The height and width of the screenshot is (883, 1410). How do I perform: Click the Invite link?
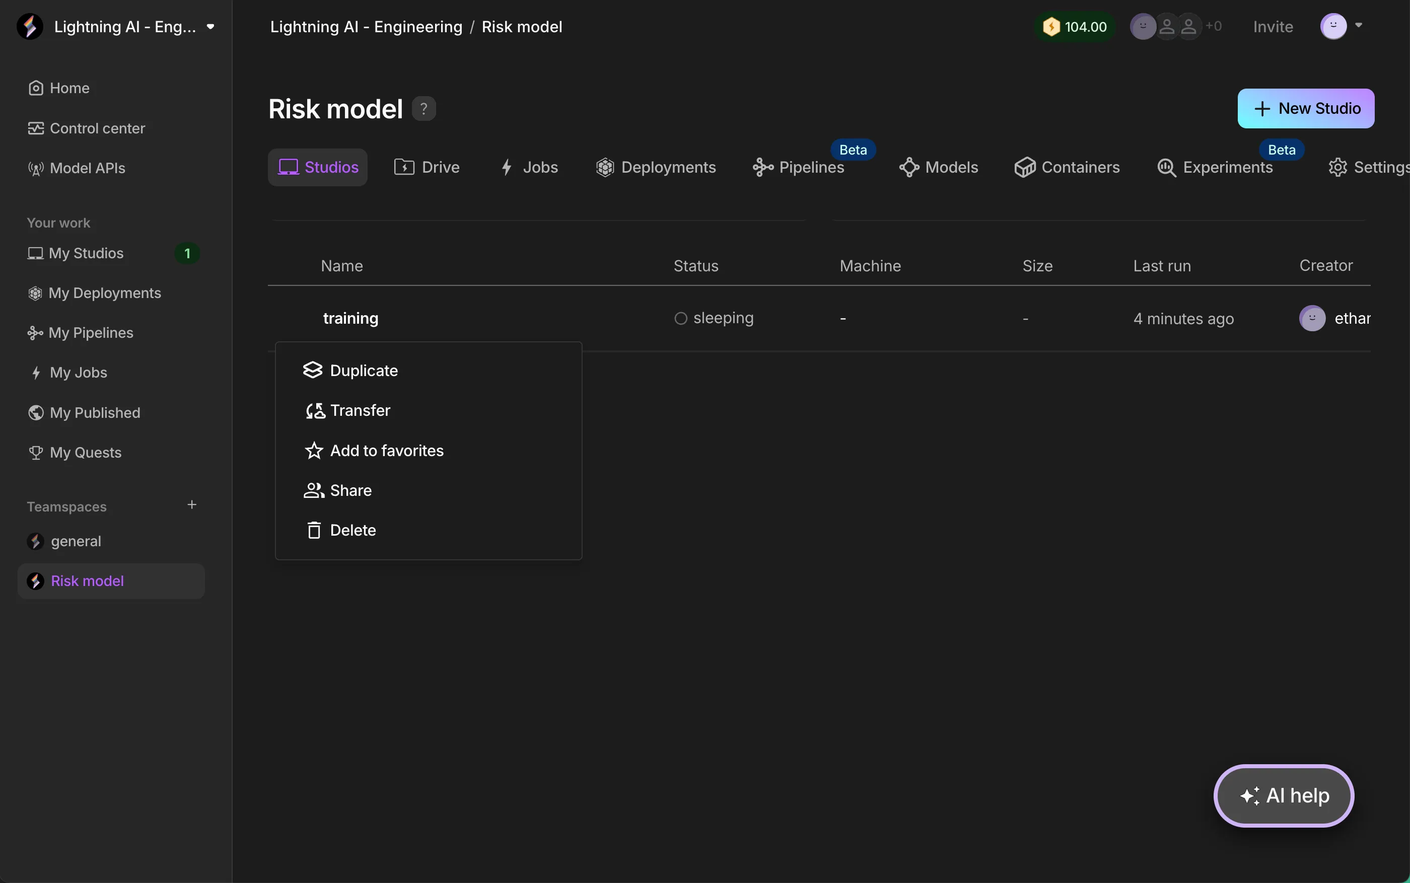[x=1273, y=27]
